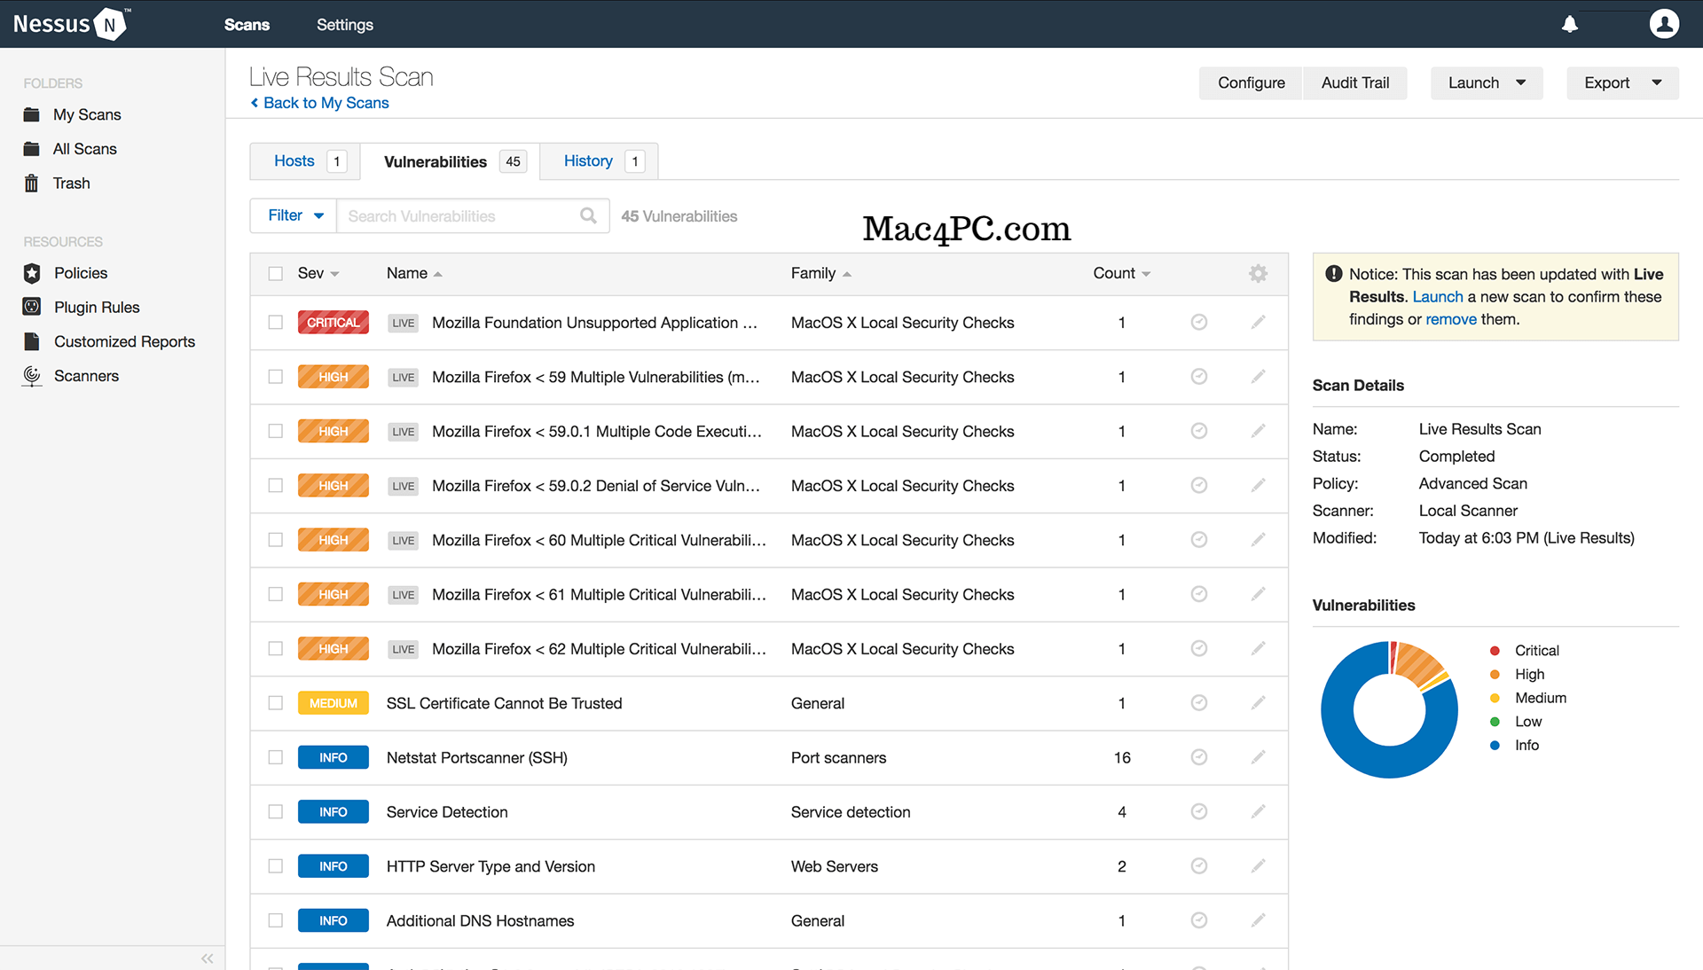Open the user account avatar icon
The width and height of the screenshot is (1703, 970).
click(x=1664, y=24)
